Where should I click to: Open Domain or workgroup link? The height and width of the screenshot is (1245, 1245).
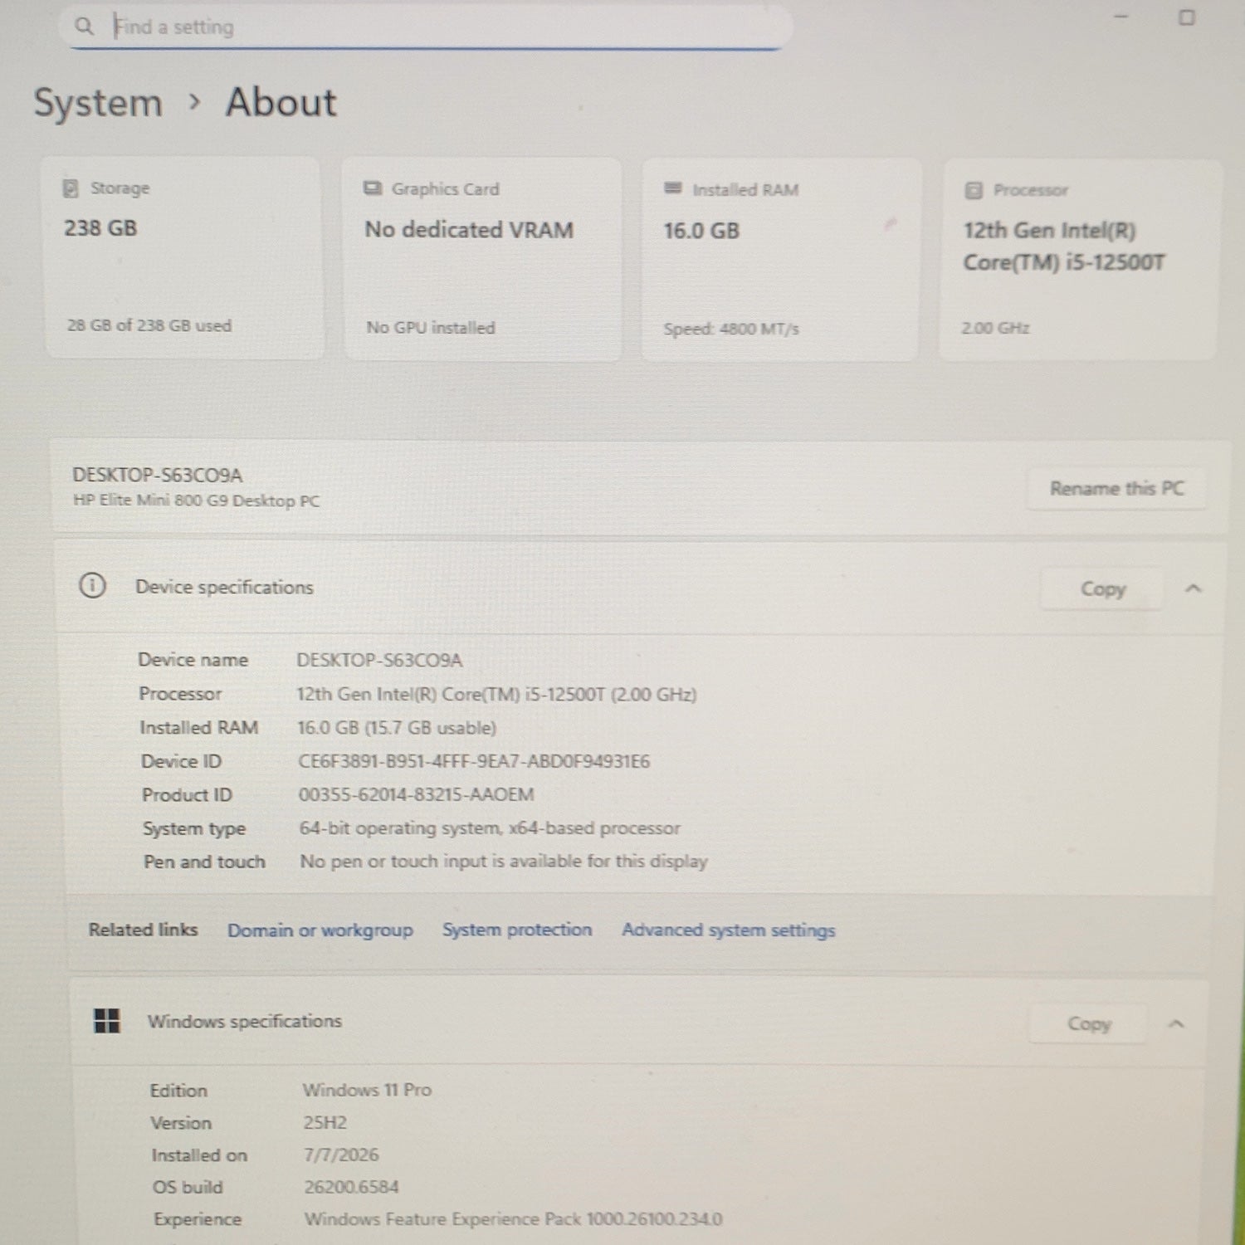point(320,930)
